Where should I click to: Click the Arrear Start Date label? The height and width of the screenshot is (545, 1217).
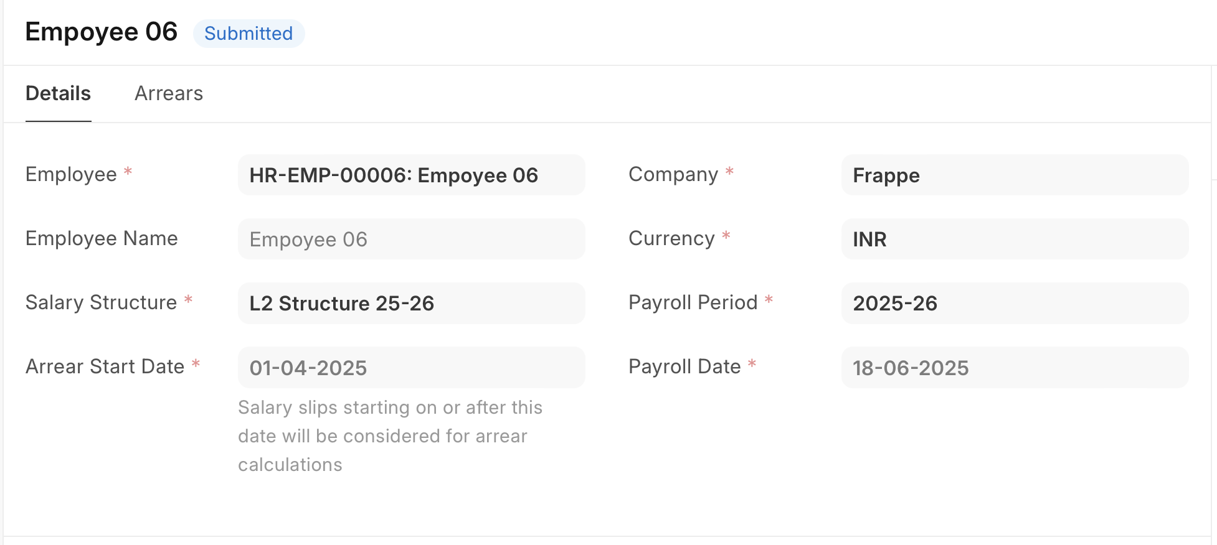[x=105, y=366]
